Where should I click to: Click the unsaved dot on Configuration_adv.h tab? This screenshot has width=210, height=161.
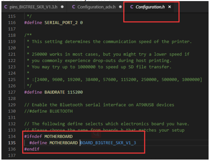(120, 7)
